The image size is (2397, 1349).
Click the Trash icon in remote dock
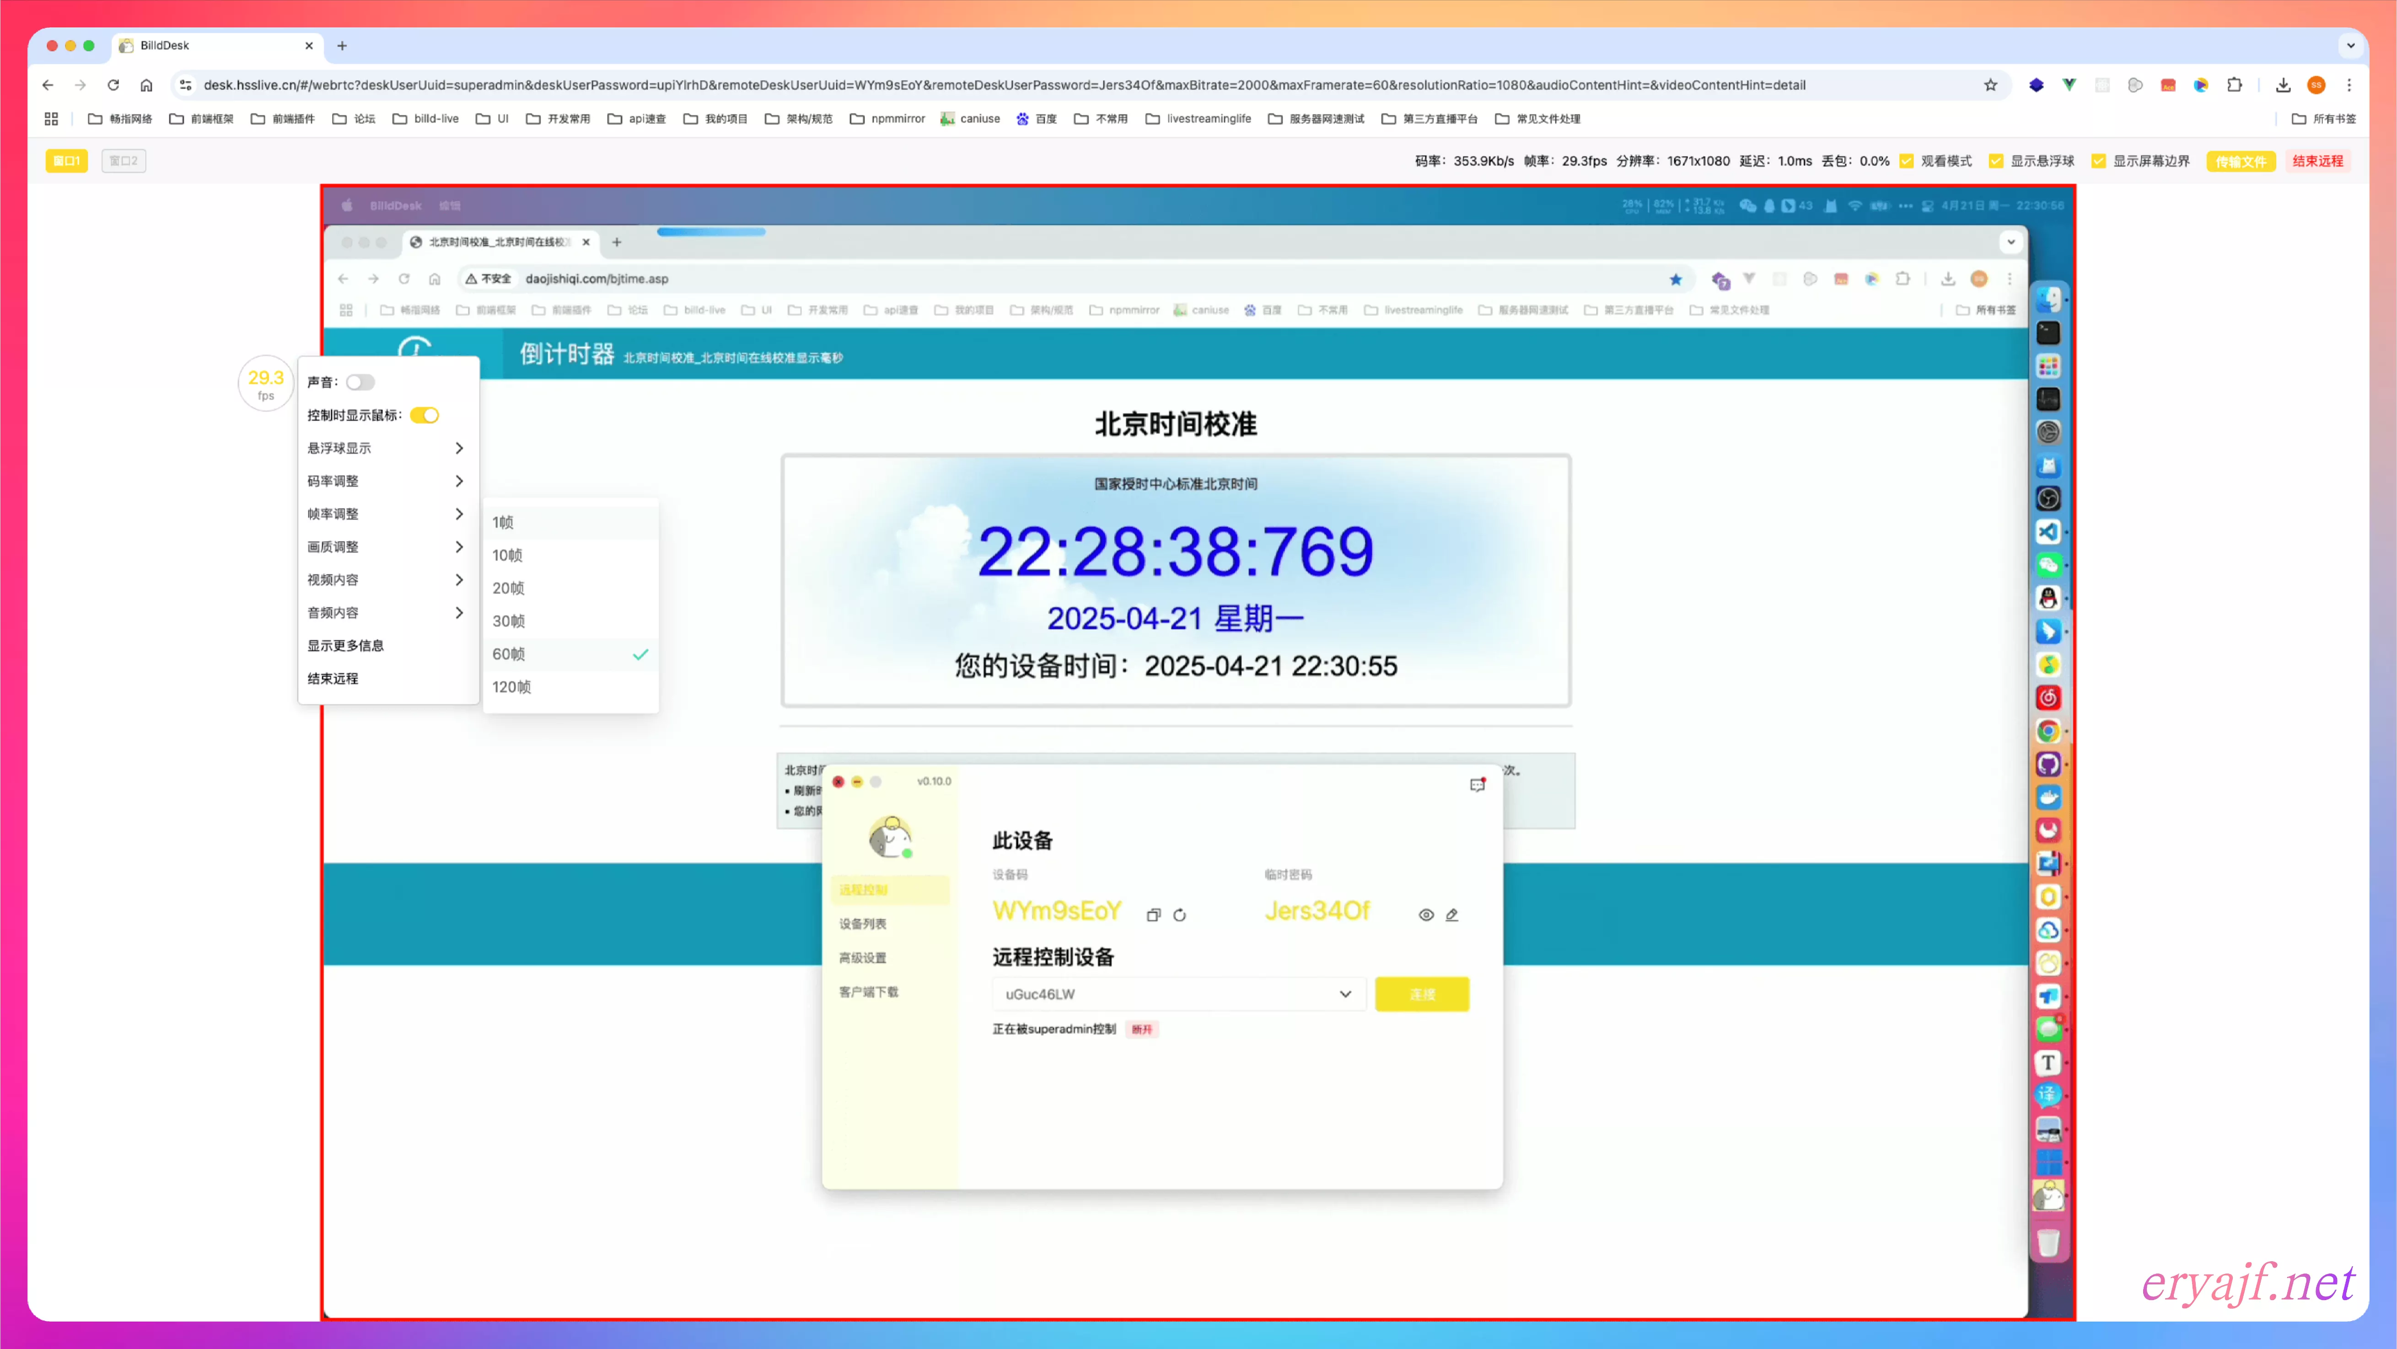[x=2048, y=1242]
